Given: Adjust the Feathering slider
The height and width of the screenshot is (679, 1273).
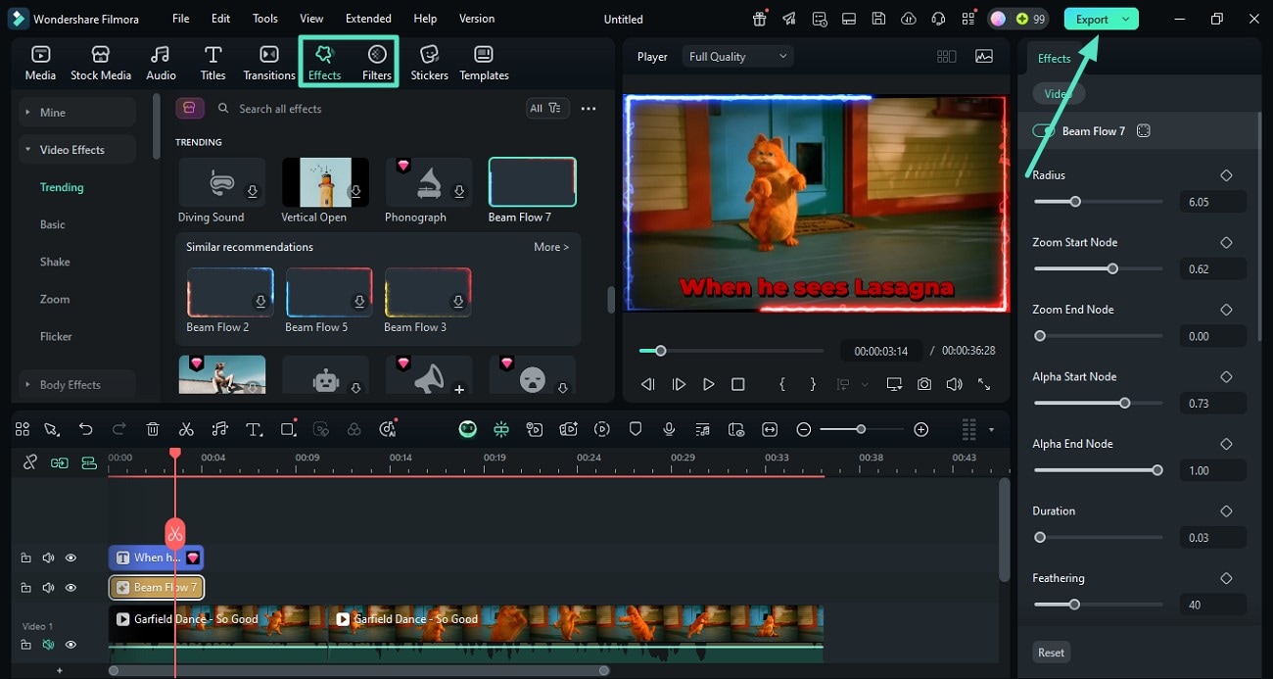Looking at the screenshot, I should pyautogui.click(x=1074, y=605).
